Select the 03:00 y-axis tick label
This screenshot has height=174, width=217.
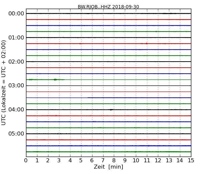16,85
